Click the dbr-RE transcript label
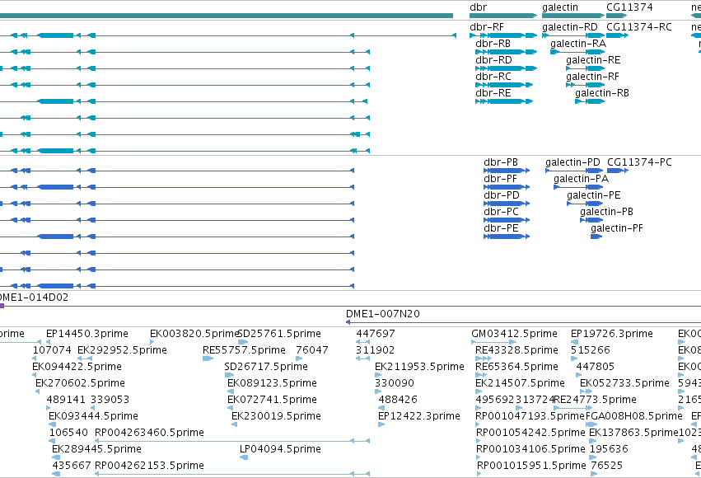Screen dimensions: 701x478 click(493, 93)
